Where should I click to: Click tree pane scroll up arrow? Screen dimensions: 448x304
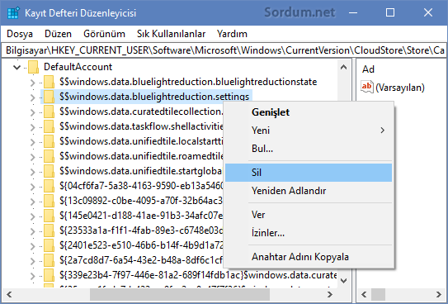344,67
